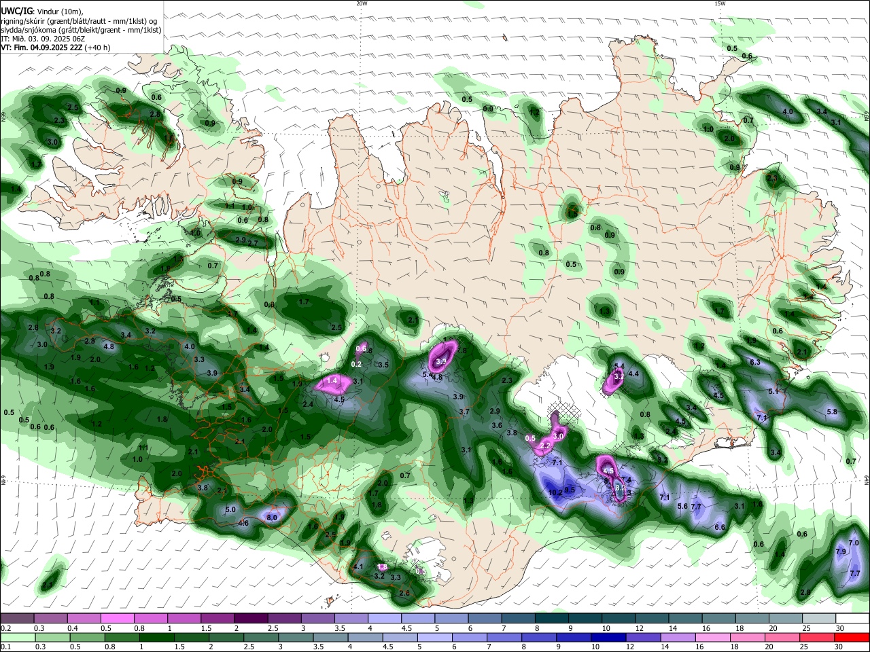The width and height of the screenshot is (870, 652).
Task: Click the '6.3' value in the east
Action: [755, 362]
